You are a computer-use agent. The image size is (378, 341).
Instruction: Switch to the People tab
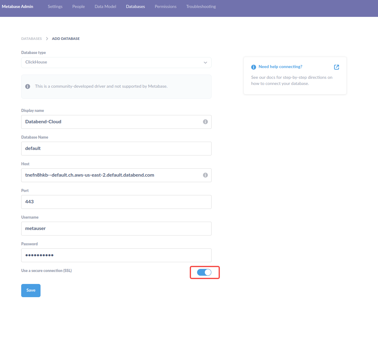79,6
